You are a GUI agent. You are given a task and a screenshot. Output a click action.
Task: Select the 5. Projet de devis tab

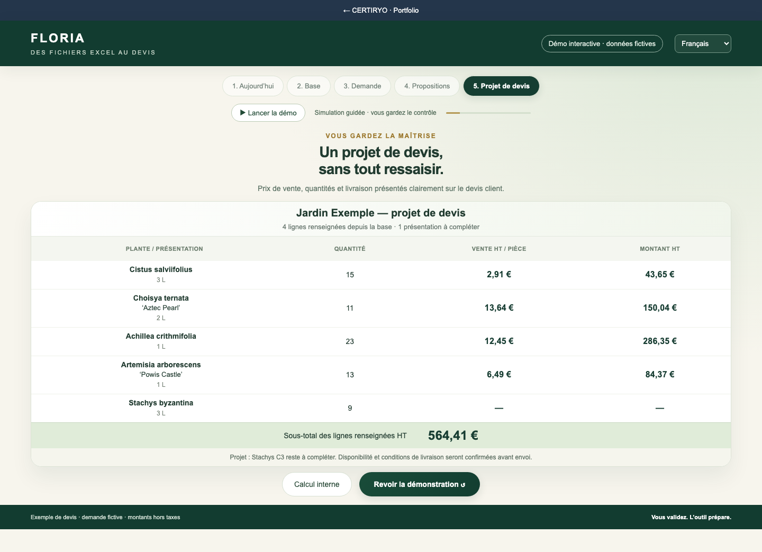[501, 86]
